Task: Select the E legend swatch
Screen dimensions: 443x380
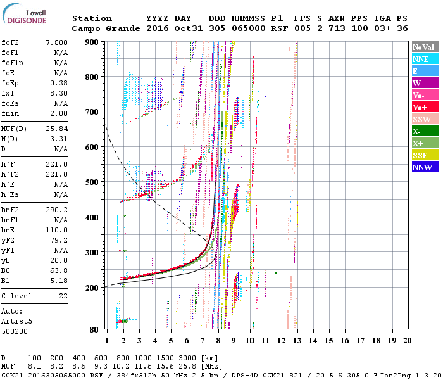Action: coord(425,71)
